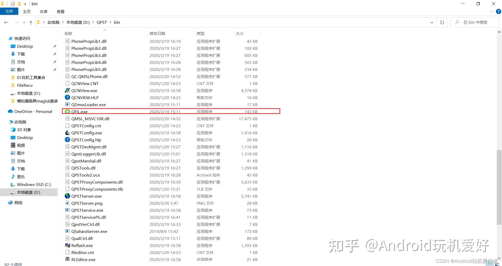Select the file QCNView.CNT
Screen dimensions: 502x266
[85, 83]
